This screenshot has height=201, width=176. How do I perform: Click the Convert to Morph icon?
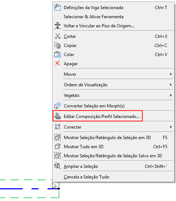[x=57, y=106]
